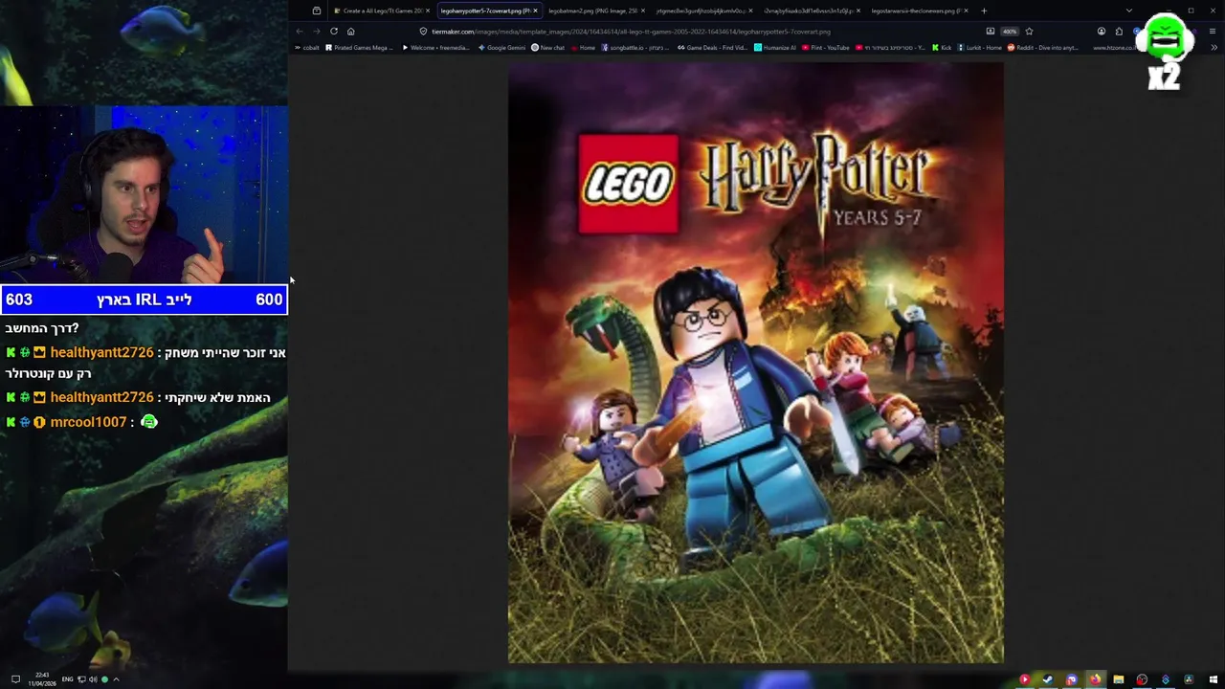
Task: Show hidden tray icons chevron
Action: pos(116,679)
